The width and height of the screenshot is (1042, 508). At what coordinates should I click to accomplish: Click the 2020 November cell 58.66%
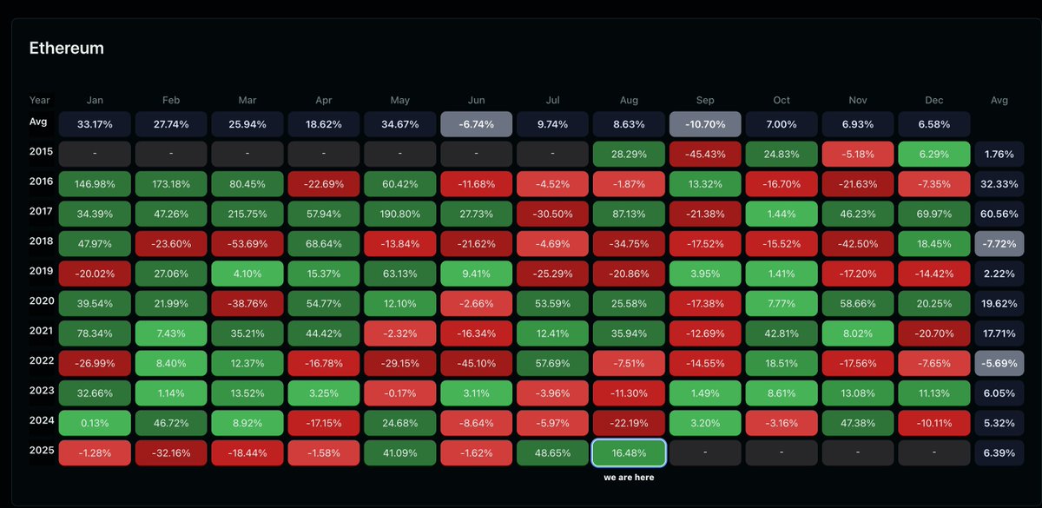(858, 305)
